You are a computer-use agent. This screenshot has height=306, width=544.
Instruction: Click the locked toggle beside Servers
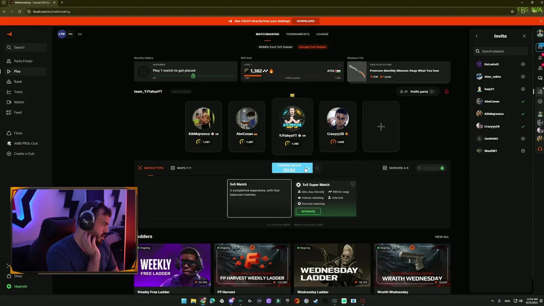[431, 168]
